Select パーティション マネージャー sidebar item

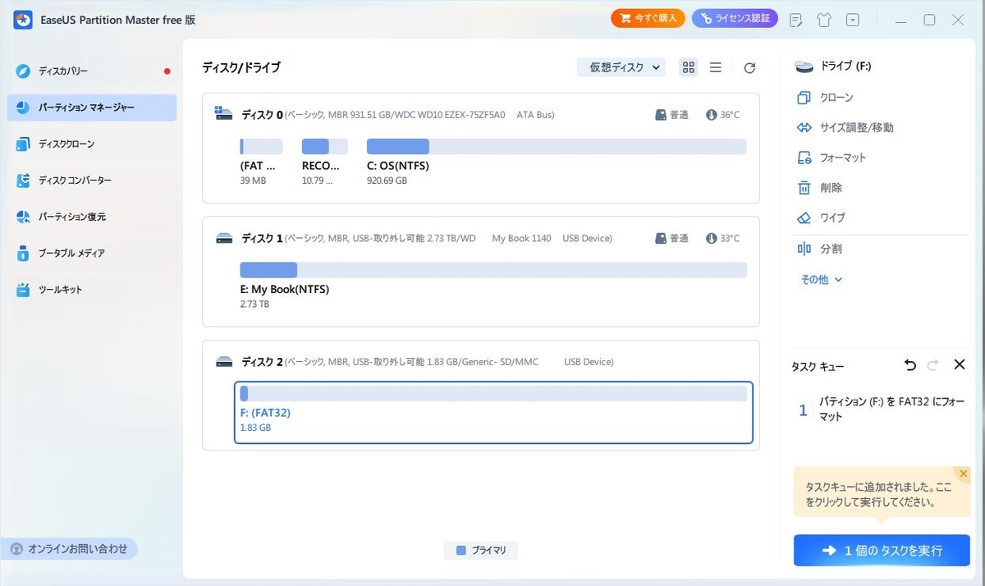pyautogui.click(x=92, y=108)
